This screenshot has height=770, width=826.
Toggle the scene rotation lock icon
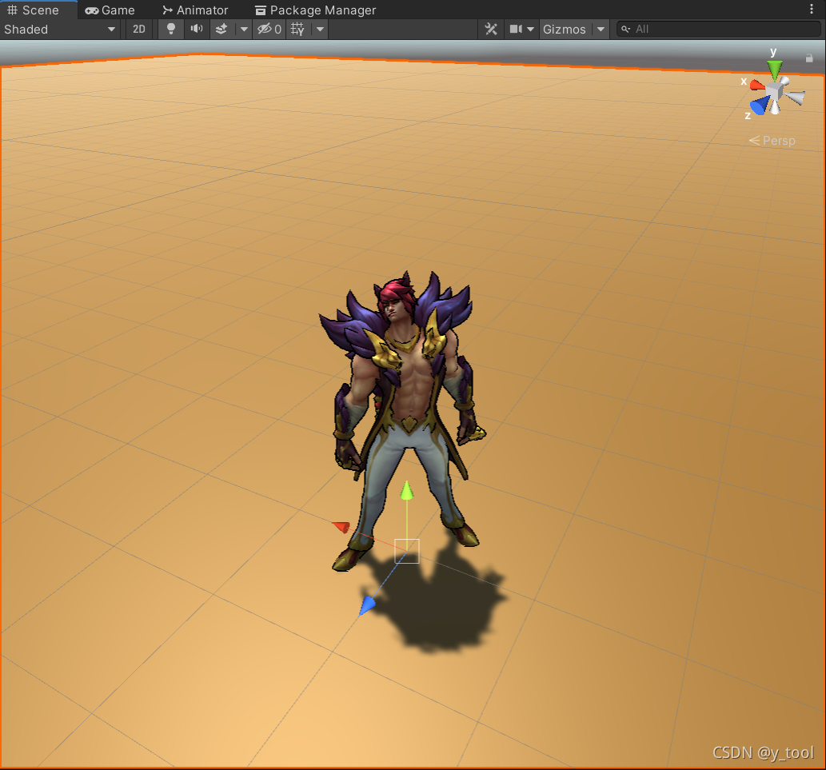[x=809, y=58]
